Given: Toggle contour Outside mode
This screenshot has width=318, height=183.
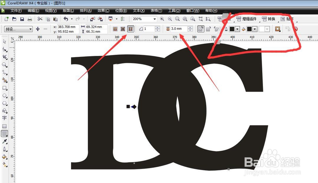Looking at the screenshot, I should [x=131, y=29].
